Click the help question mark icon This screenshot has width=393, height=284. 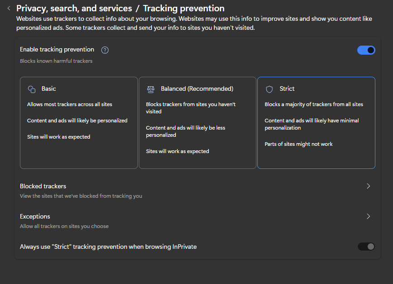tap(105, 50)
